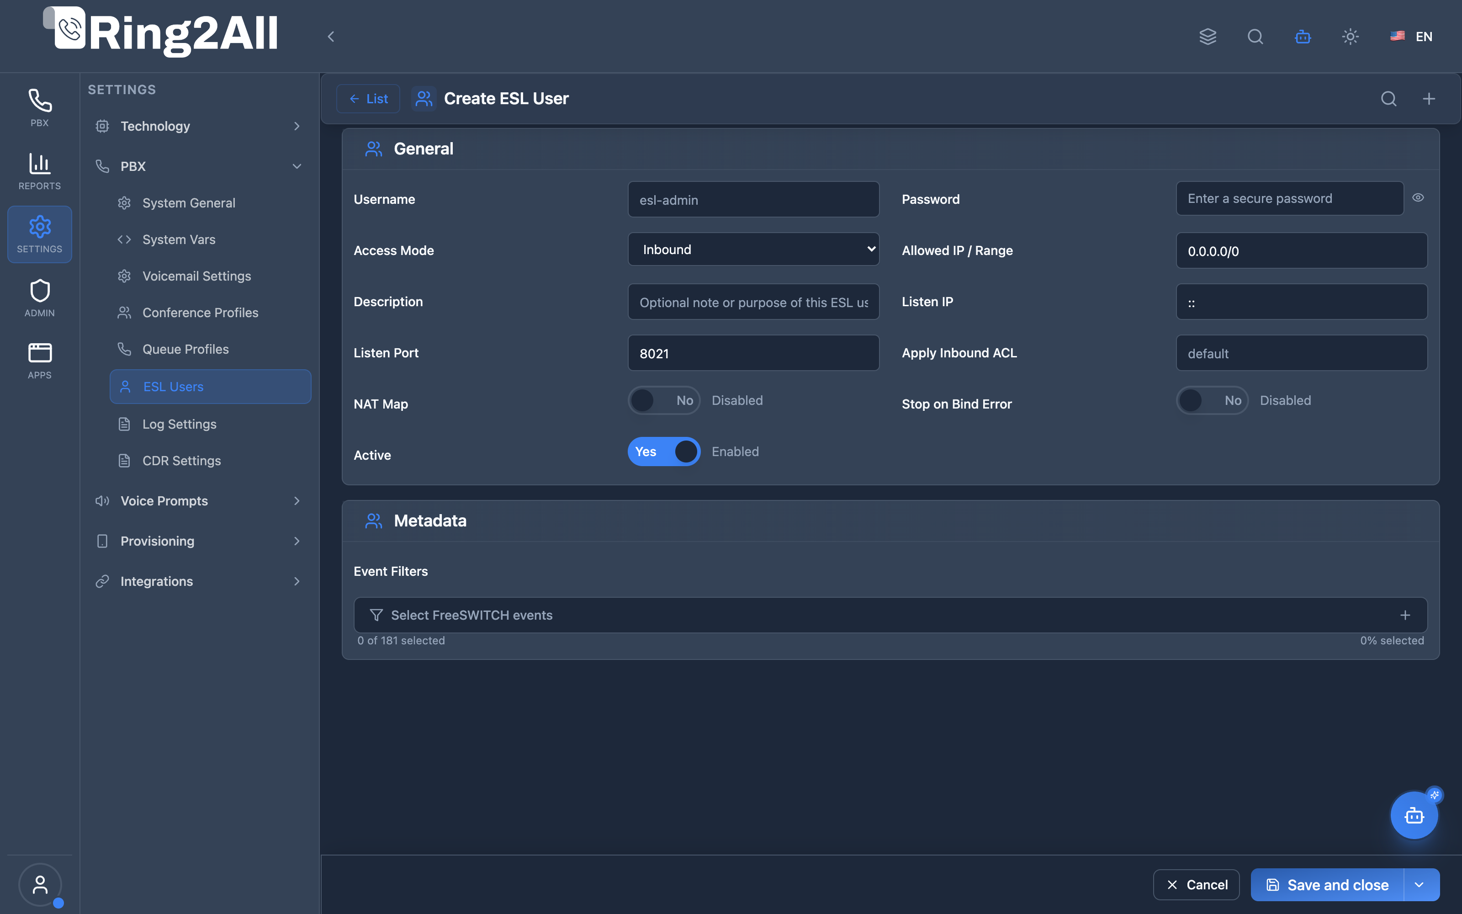Open Voicemail Settings menu item
Image resolution: width=1462 pixels, height=914 pixels.
[210, 276]
